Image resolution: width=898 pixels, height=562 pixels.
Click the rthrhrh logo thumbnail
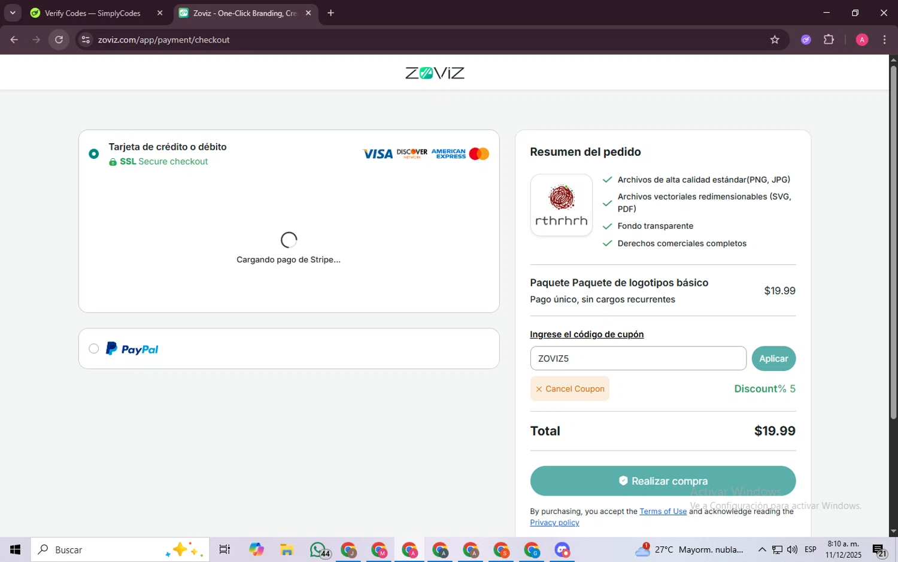(562, 205)
